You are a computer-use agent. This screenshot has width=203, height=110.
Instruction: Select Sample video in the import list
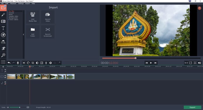pyautogui.click(x=13, y=16)
